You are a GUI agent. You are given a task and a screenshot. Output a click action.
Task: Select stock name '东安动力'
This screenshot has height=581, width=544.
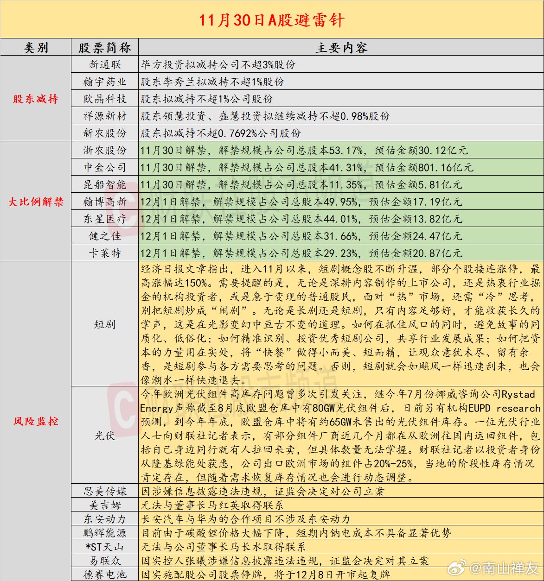(105, 519)
